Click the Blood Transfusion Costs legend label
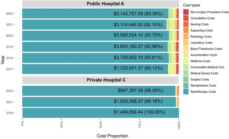229x139 pixels. pos(206,49)
